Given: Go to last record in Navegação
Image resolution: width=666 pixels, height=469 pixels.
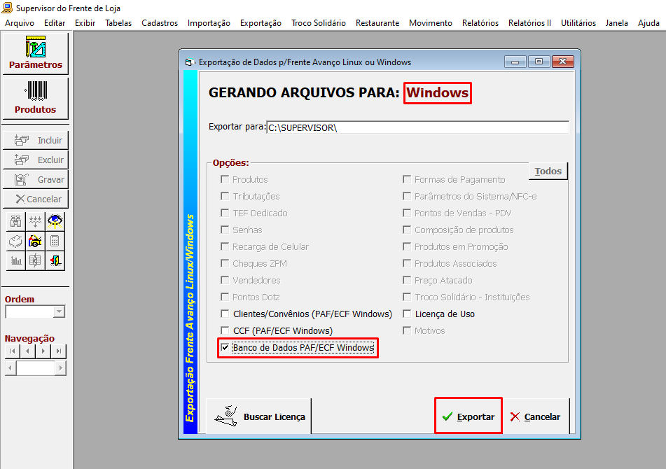Looking at the screenshot, I should click(59, 351).
